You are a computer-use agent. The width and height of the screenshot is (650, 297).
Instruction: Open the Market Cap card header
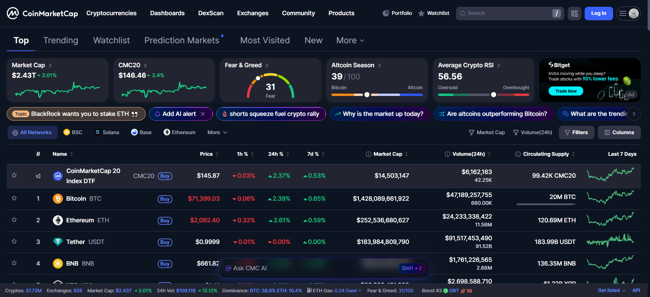(x=32, y=65)
